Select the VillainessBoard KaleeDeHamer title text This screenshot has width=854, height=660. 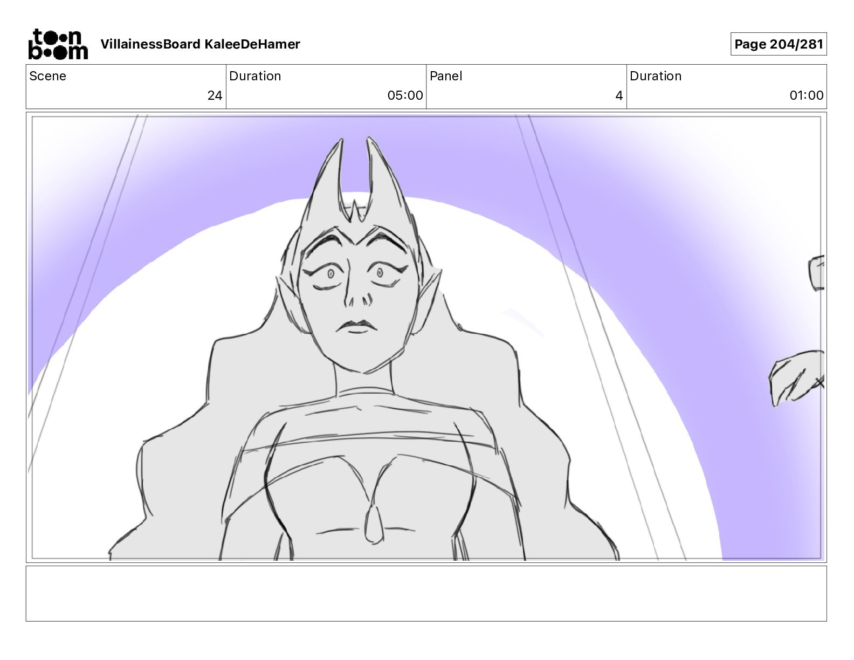click(x=200, y=44)
